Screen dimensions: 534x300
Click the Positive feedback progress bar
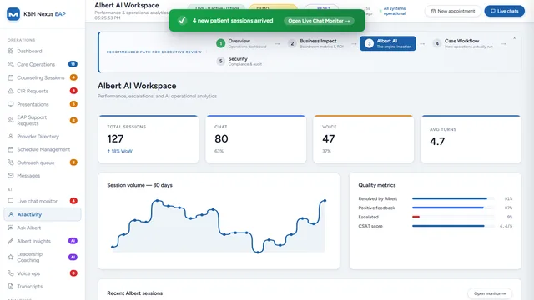coord(453,207)
